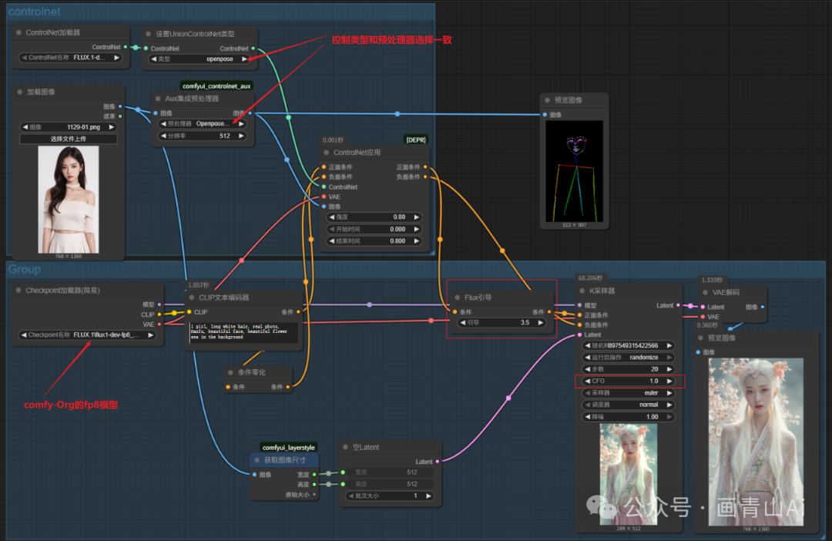Image resolution: width=832 pixels, height=541 pixels.
Task: Open the 类型 openpose dropdown
Action: coord(199,59)
